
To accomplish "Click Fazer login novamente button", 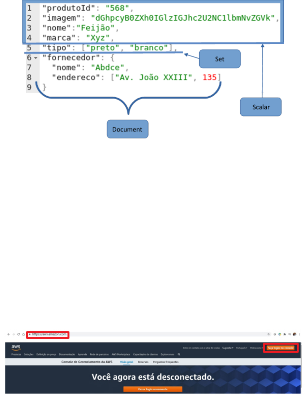I will click(153, 389).
